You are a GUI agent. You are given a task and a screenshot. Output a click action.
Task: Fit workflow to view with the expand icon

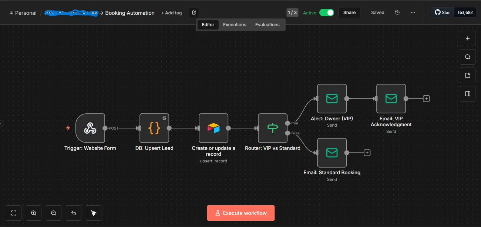coord(14,213)
